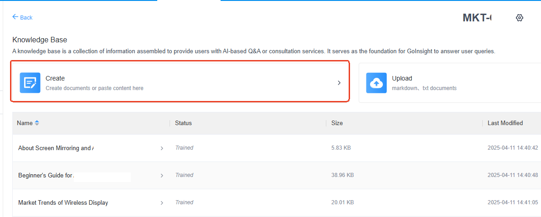Open the Create card's right chevron

[x=339, y=83]
